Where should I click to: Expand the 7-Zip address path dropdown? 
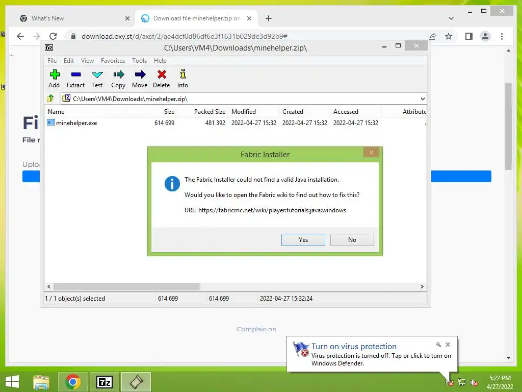coord(423,99)
